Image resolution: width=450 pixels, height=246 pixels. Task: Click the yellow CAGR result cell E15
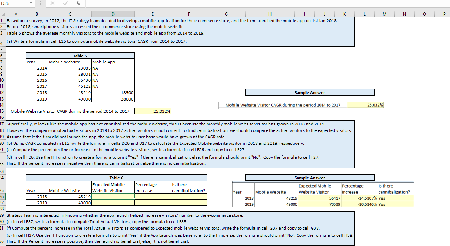click(x=153, y=111)
